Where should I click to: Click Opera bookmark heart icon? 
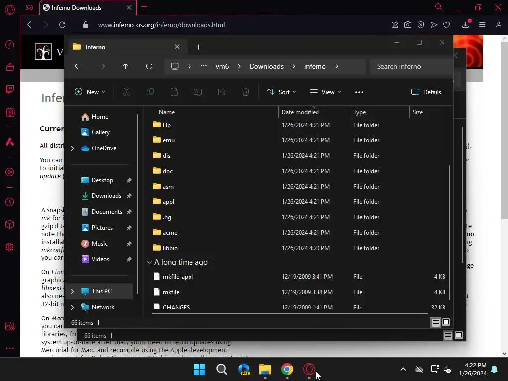tap(446, 25)
